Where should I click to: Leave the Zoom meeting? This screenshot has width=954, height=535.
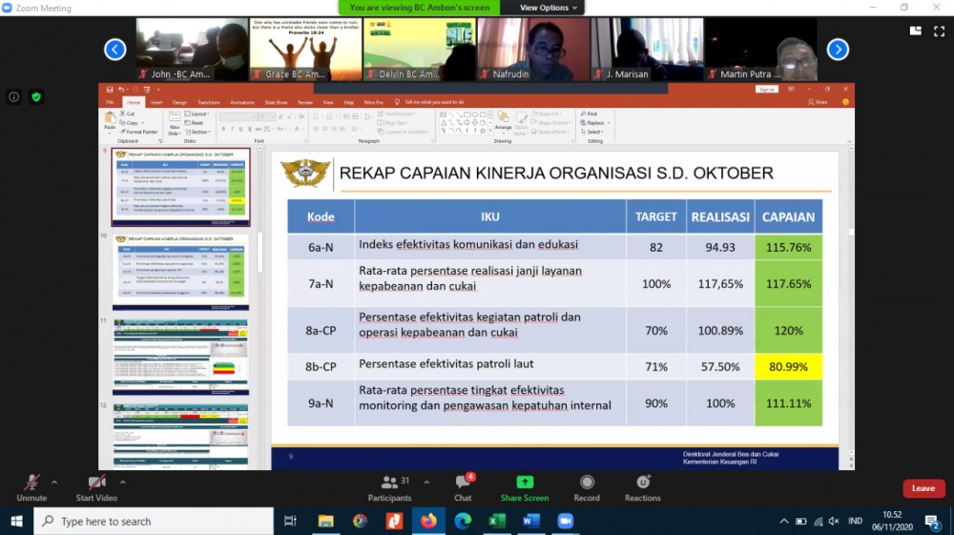point(923,488)
